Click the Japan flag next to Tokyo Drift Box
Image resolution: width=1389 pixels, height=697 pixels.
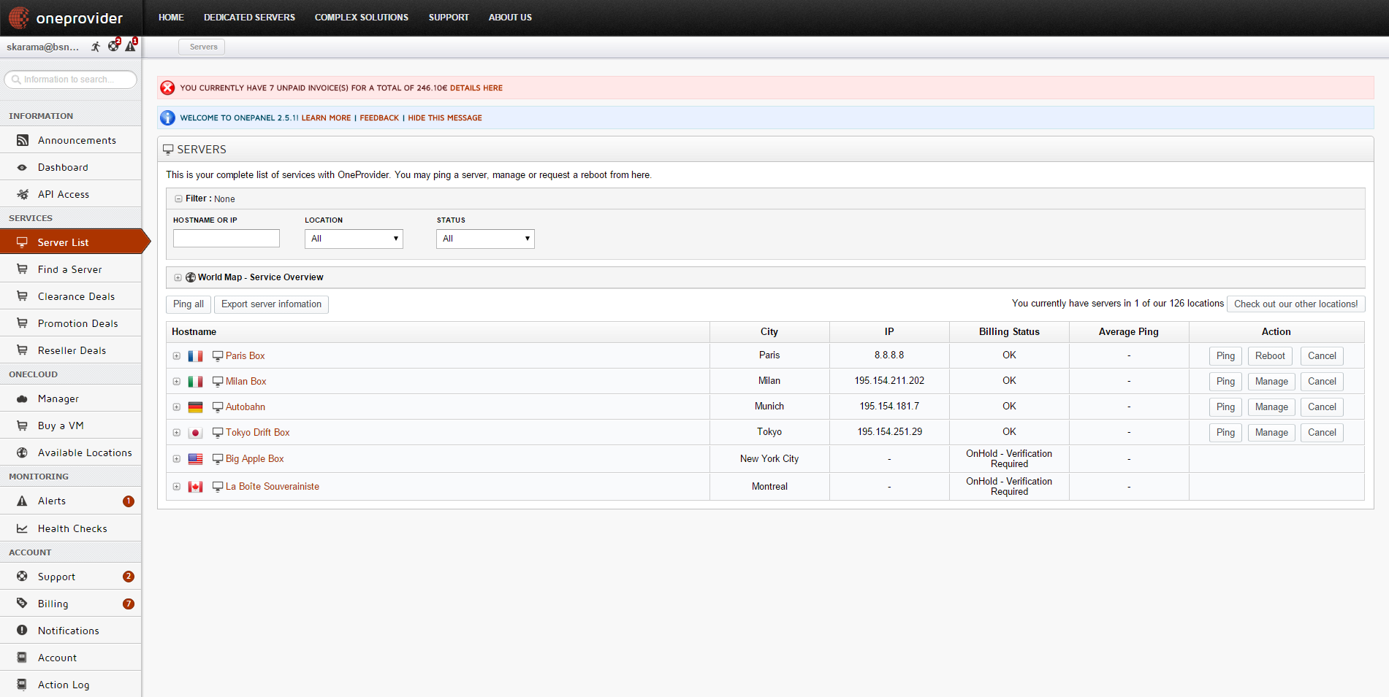click(195, 433)
